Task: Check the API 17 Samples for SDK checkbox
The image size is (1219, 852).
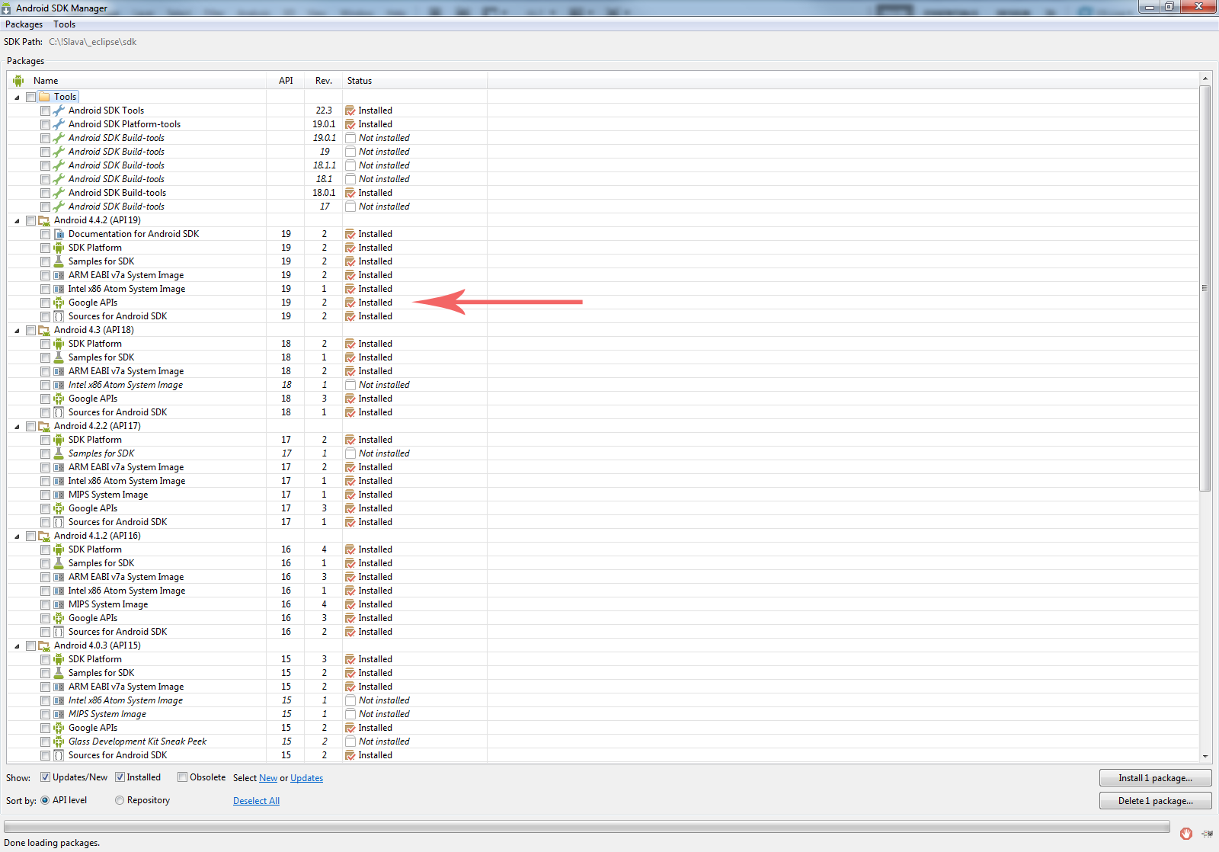Action: (x=45, y=453)
